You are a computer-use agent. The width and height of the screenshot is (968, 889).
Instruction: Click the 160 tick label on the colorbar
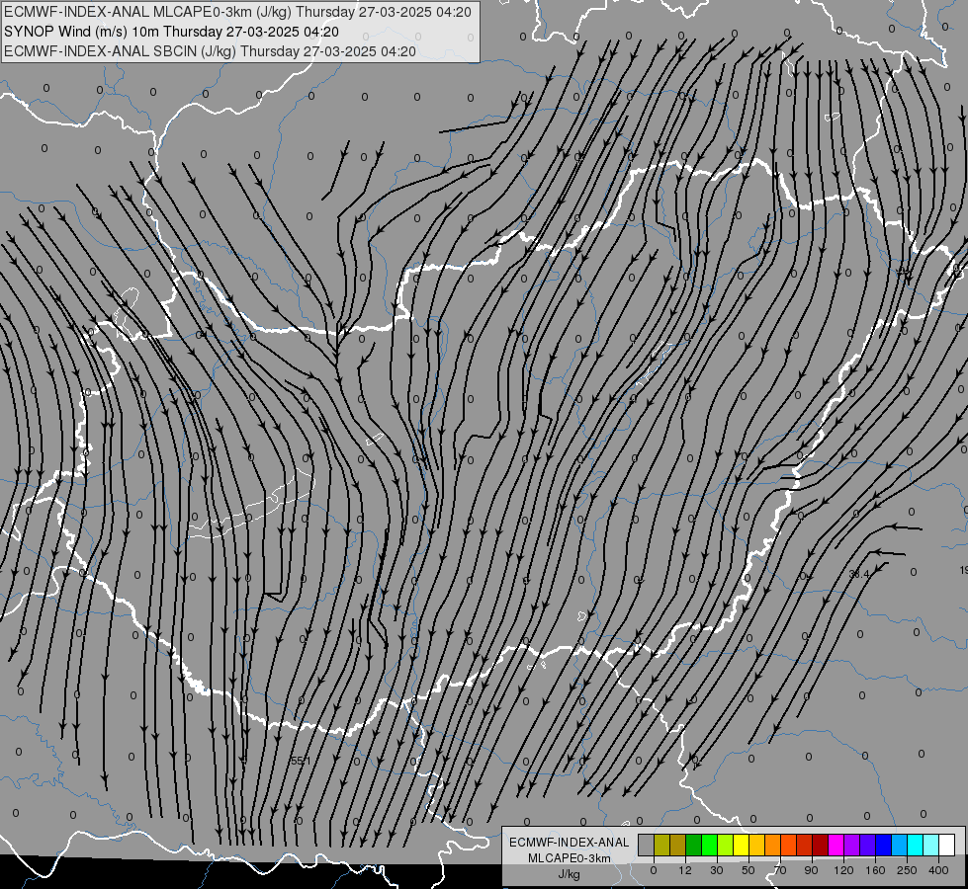point(875,870)
